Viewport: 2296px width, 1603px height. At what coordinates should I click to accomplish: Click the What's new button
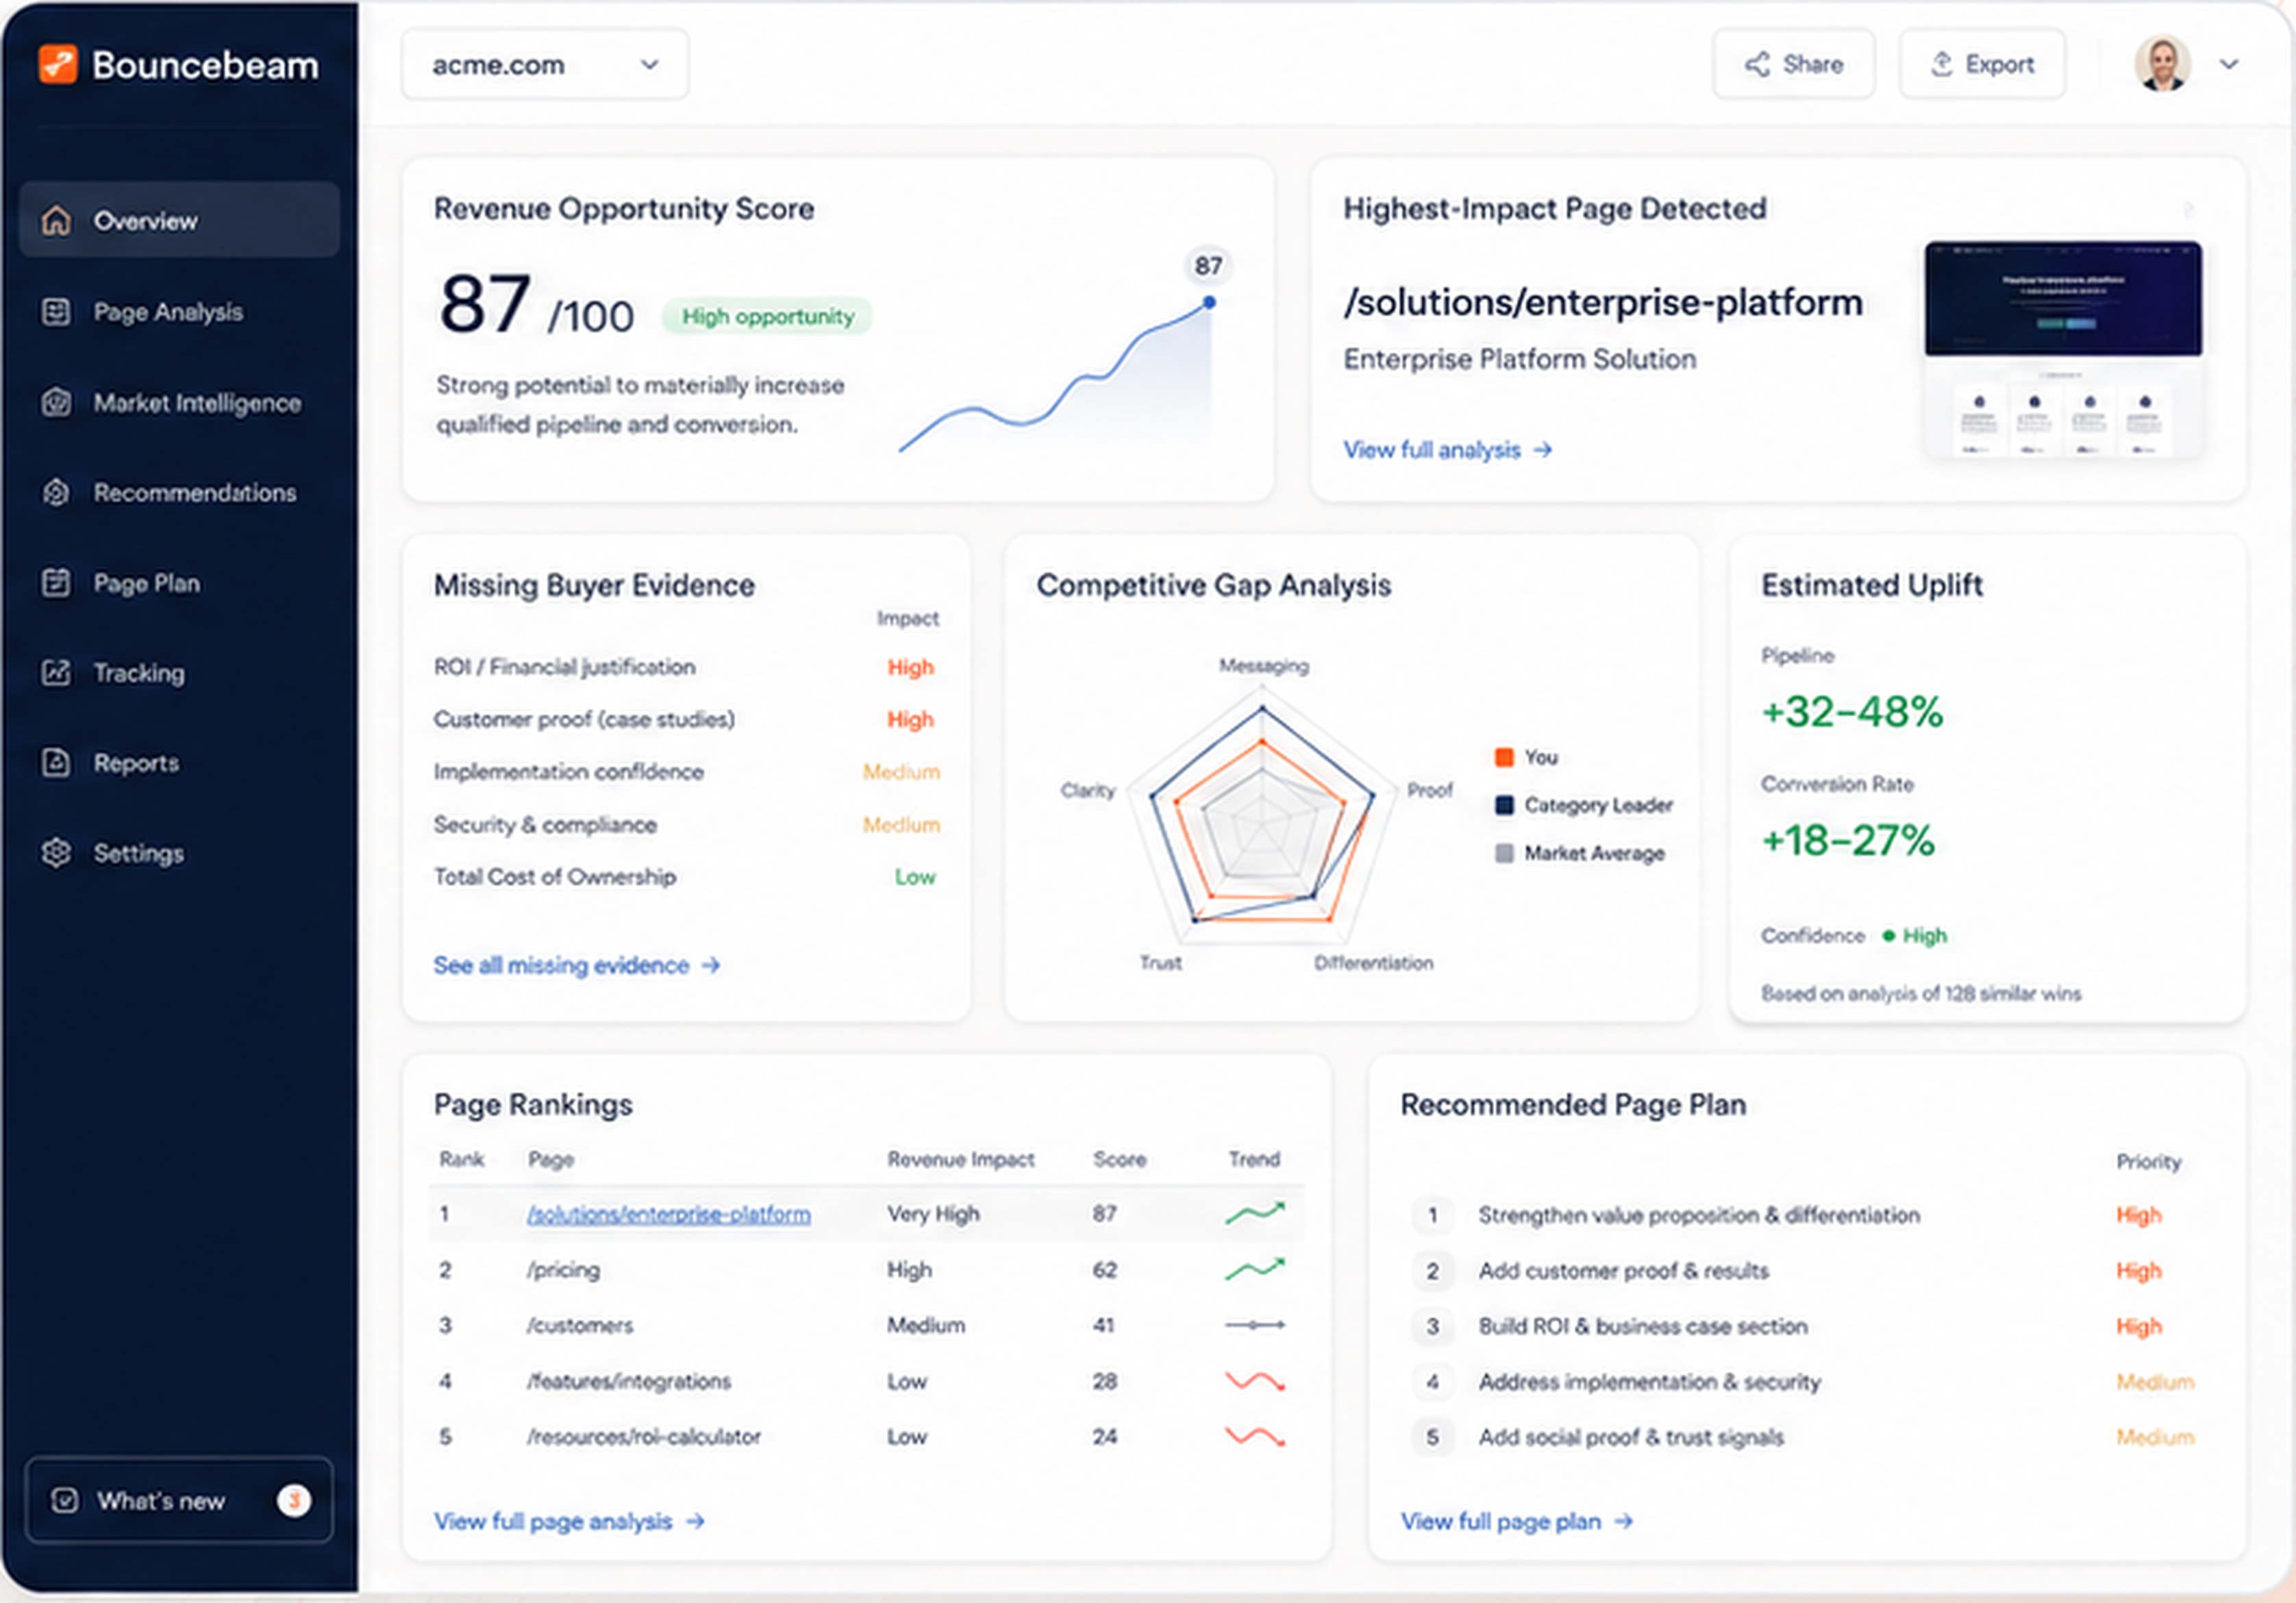click(x=180, y=1500)
